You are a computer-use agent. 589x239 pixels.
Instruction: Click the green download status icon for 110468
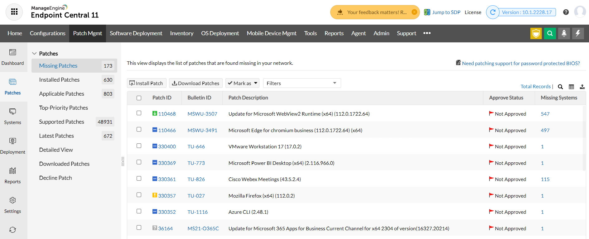tap(155, 113)
